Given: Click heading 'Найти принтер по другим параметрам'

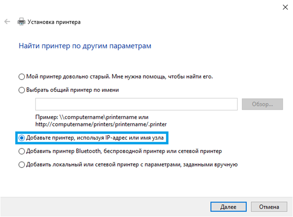Looking at the screenshot, I should click(85, 46).
